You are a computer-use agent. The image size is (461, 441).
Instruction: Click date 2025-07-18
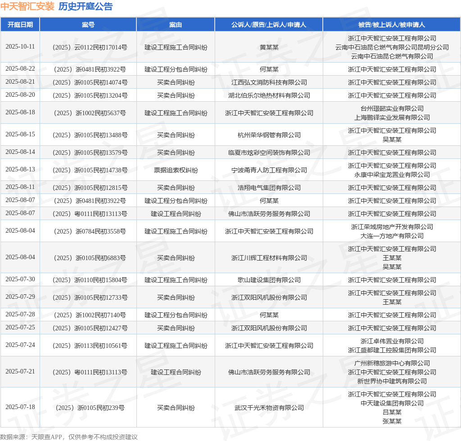pyautogui.click(x=20, y=407)
